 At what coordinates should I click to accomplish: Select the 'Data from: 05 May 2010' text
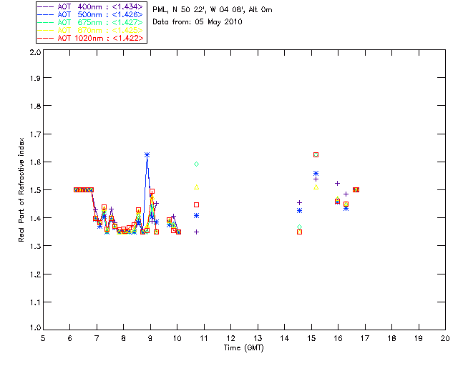pyautogui.click(x=198, y=22)
